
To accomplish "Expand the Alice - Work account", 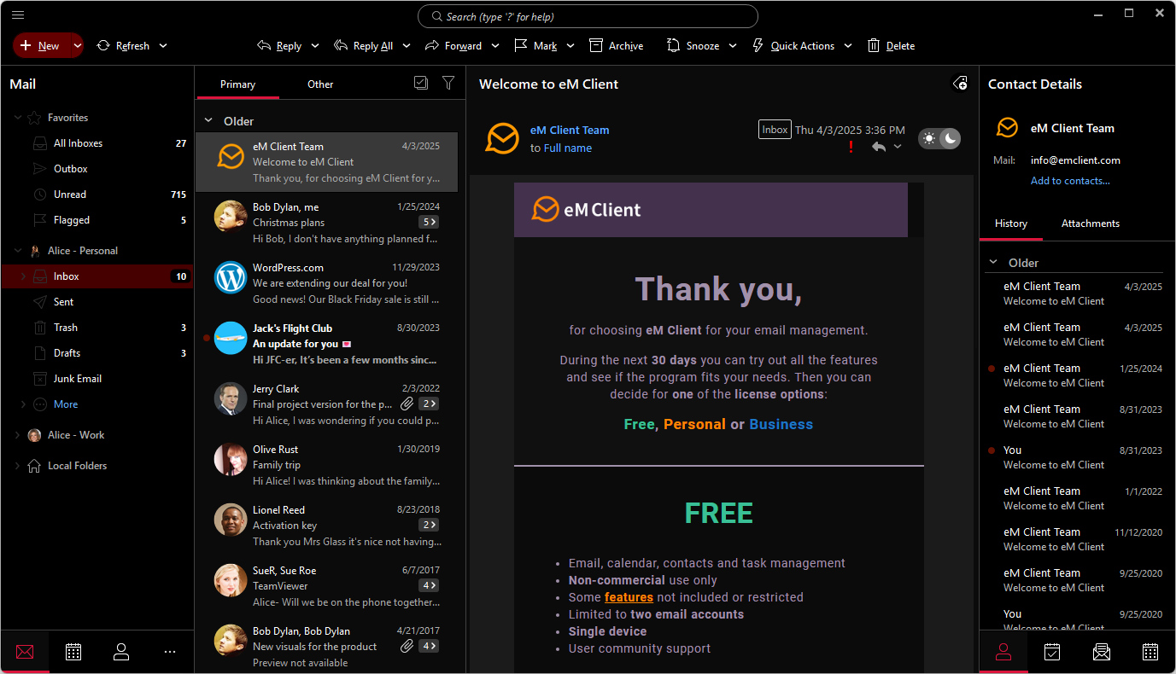I will tap(18, 435).
